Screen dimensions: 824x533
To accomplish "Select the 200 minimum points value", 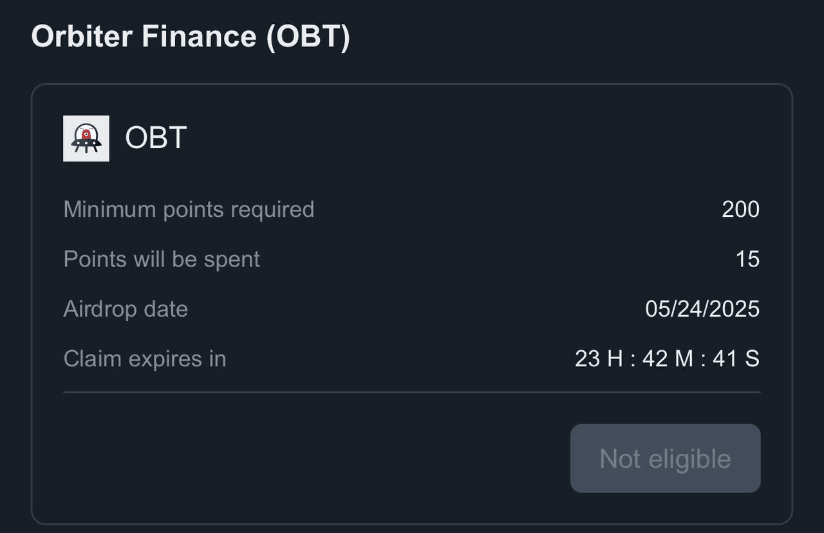I will click(x=740, y=209).
